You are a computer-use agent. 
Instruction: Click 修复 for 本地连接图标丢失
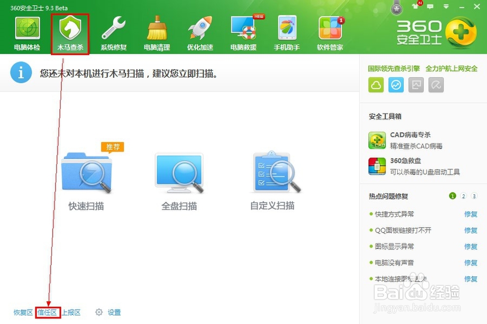click(470, 279)
